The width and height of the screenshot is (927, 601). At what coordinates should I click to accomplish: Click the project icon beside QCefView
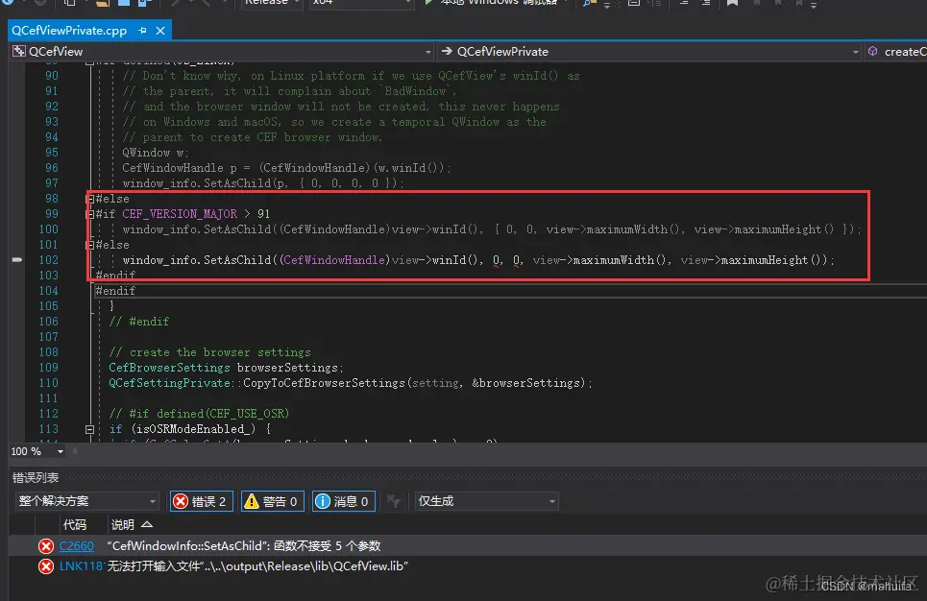19,52
